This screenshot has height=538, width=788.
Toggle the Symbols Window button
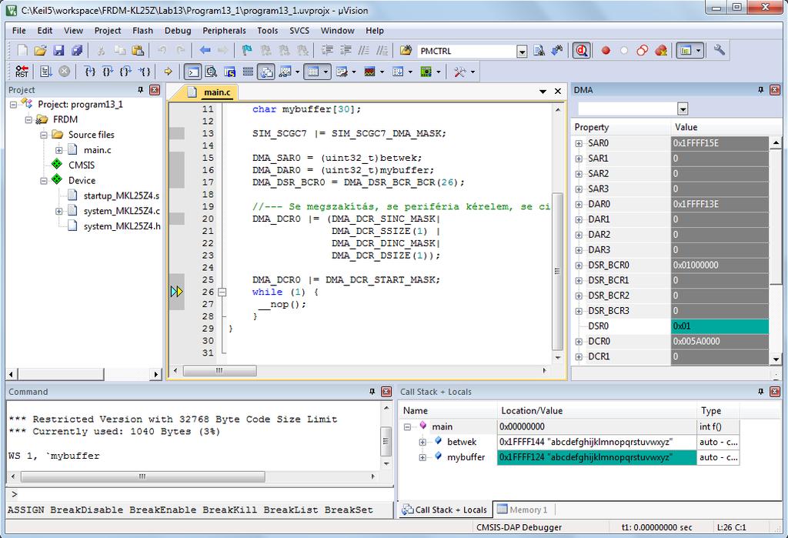point(229,72)
